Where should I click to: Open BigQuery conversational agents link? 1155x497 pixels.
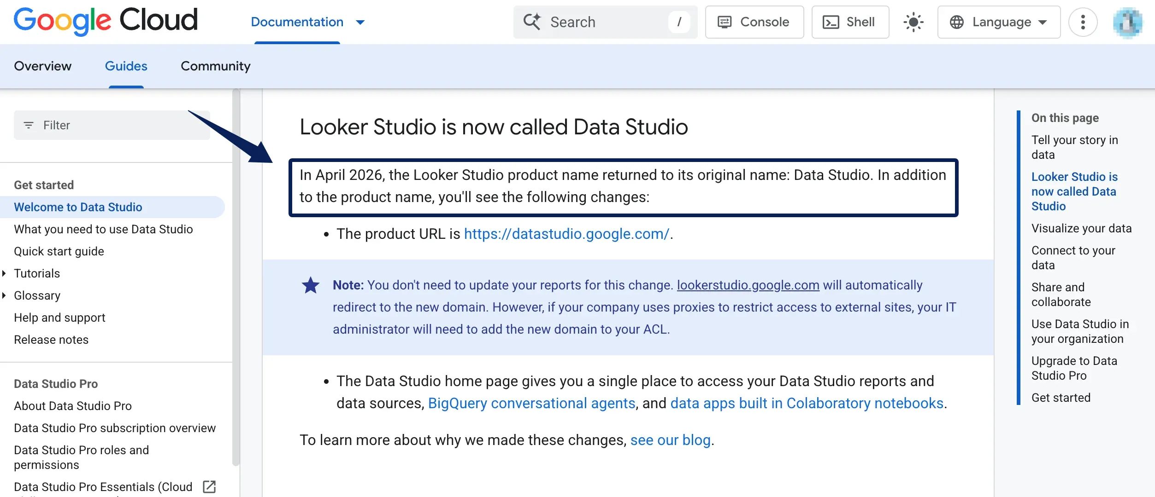tap(532, 403)
